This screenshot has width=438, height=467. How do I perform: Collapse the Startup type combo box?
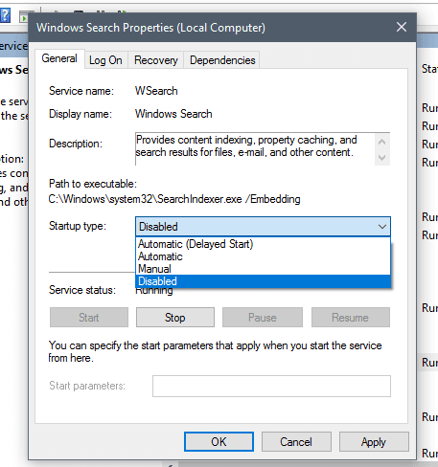click(x=382, y=227)
